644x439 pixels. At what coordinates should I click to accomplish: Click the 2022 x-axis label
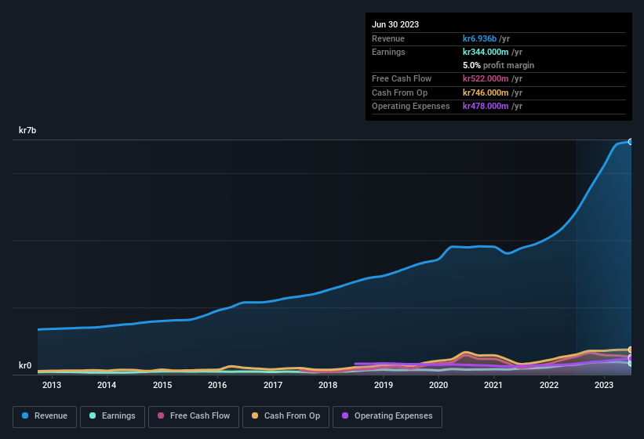pyautogui.click(x=549, y=385)
